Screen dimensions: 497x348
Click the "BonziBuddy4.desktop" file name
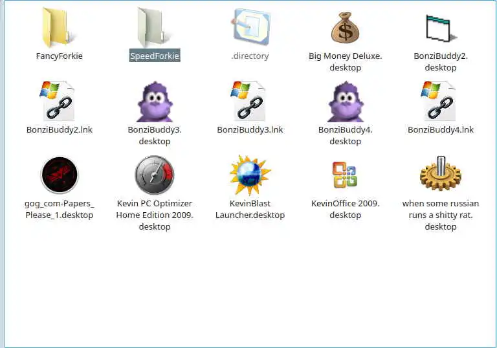(345, 135)
